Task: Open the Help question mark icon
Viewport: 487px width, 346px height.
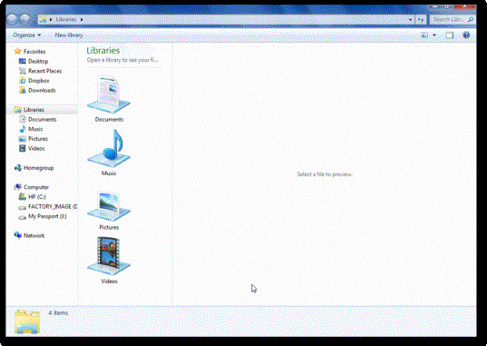Action: 466,35
